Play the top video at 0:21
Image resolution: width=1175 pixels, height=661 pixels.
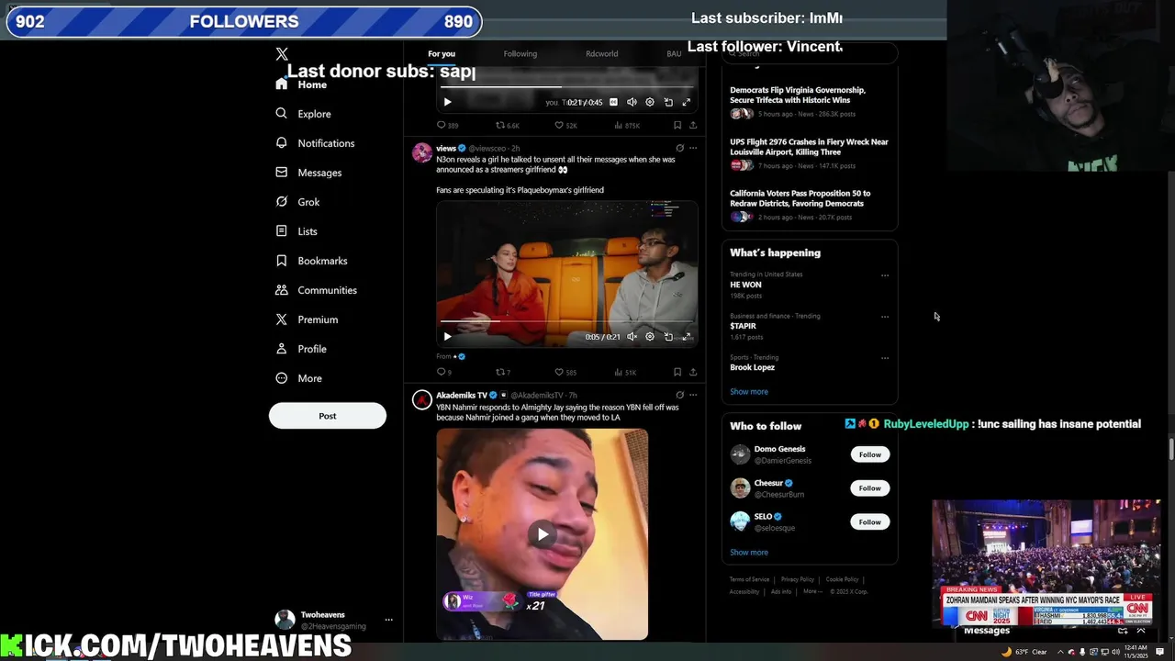(447, 102)
